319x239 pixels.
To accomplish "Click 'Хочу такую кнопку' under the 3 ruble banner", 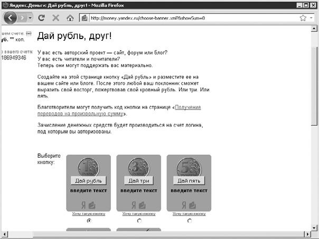I will [139, 214].
